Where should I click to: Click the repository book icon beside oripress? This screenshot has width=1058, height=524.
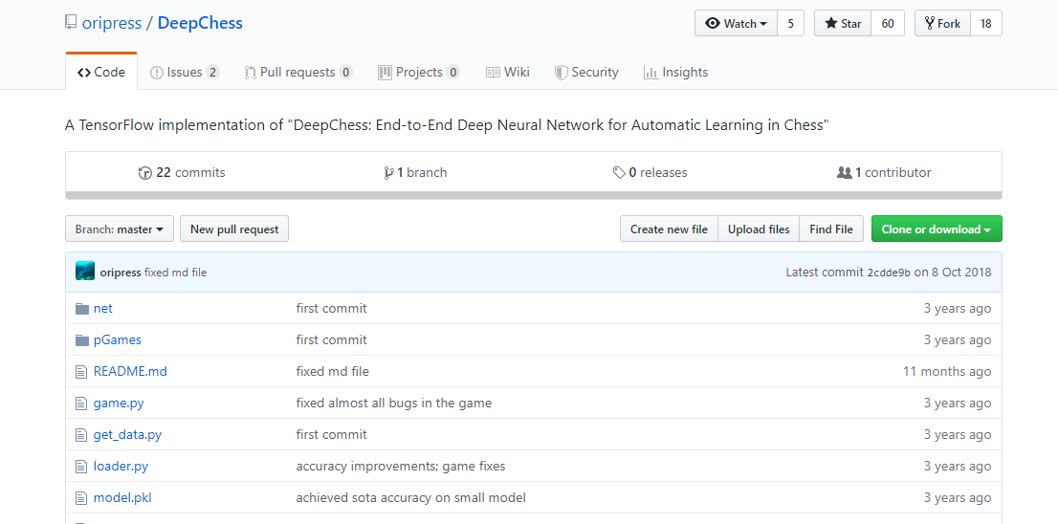tap(70, 23)
